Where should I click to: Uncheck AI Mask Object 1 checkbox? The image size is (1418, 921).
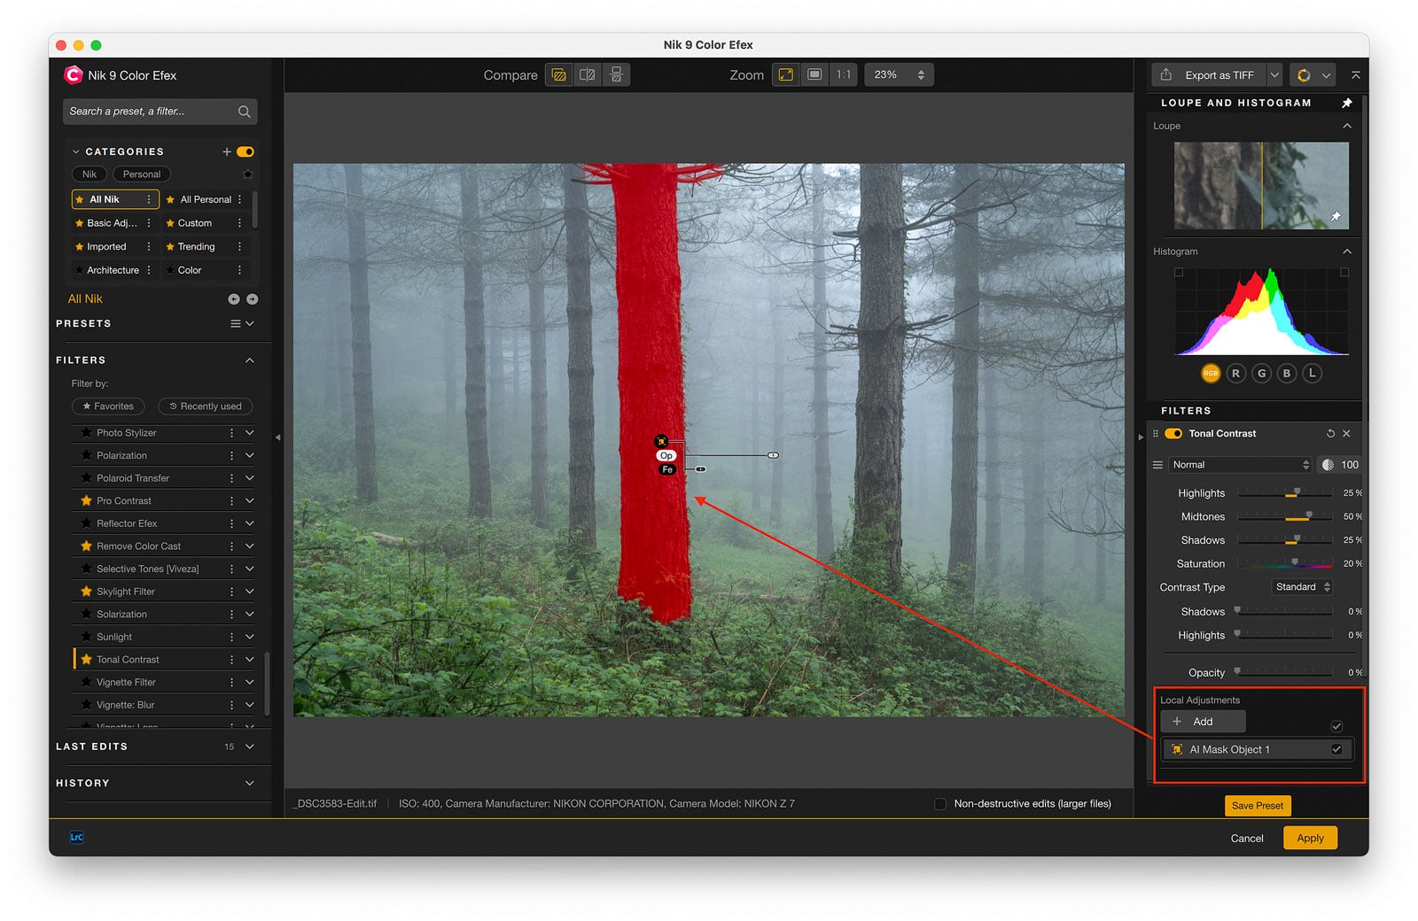click(1336, 749)
